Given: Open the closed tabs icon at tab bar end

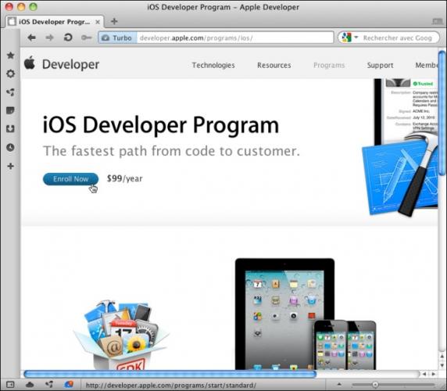Looking at the screenshot, I should 437,21.
